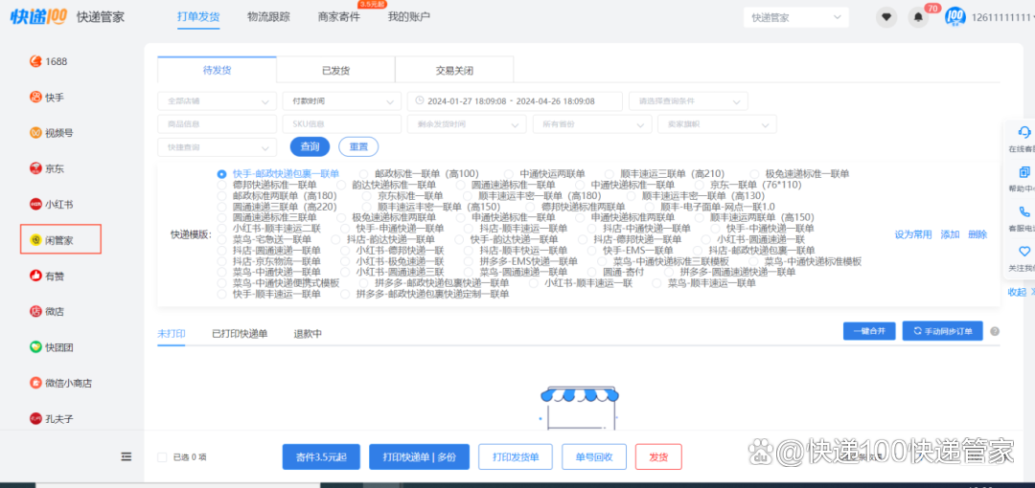Viewport: 1035px width, 488px height.
Task: Select 快手-邮政快递包裹一联单 template radio
Action: [x=221, y=174]
